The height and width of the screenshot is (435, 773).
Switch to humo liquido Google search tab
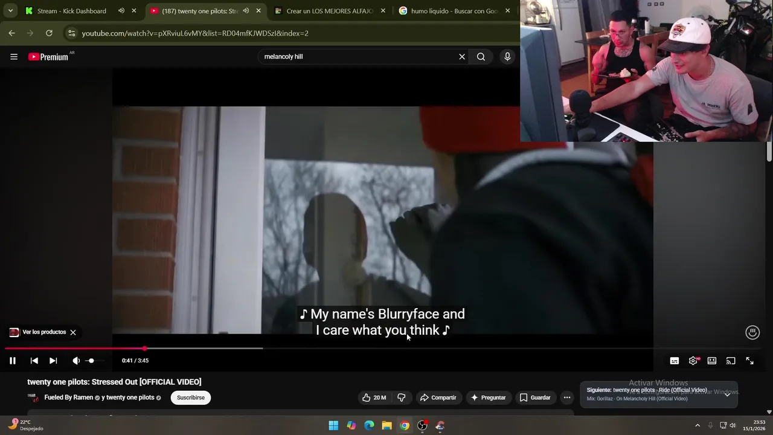pos(454,11)
